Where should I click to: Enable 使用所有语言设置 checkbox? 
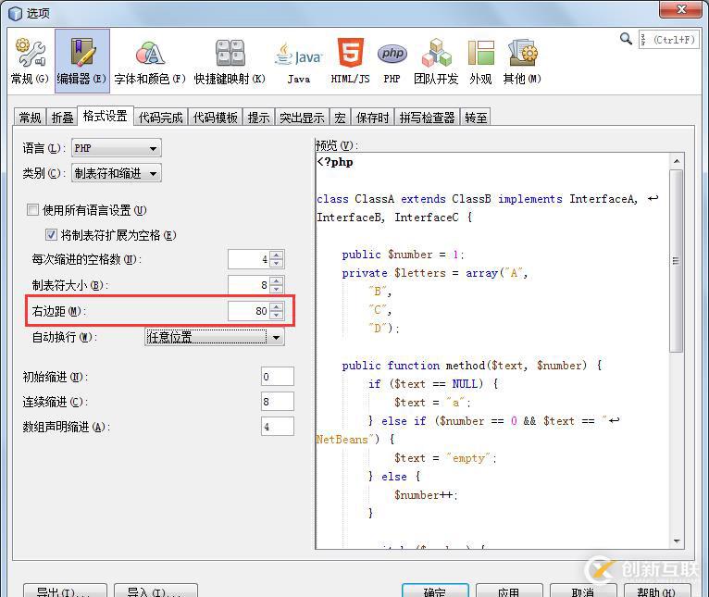tap(32, 210)
